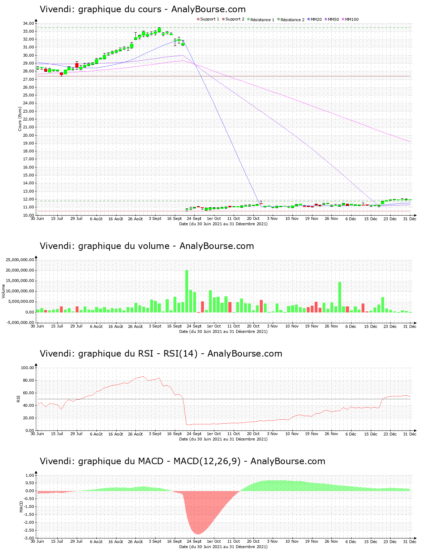430x556 pixels.
Task: Click the 'RSI' vertical axis label
Action: [18, 399]
